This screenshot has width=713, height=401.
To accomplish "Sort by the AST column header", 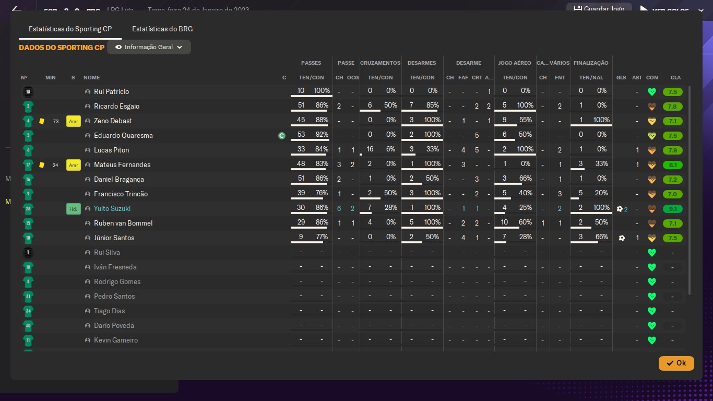I will pos(637,78).
